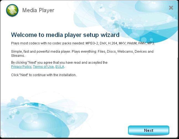Viewport: 179px width, 139px height.
Task: Close the setup wizard with the X button
Action: 171,8
